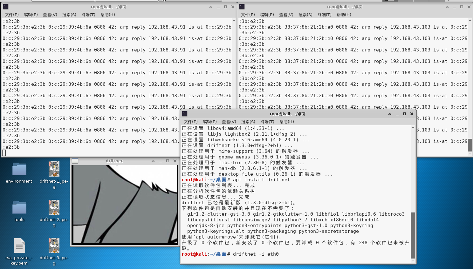The height and width of the screenshot is (269, 473).
Task: Click driftnet window titlebar icon
Action: click(x=75, y=161)
